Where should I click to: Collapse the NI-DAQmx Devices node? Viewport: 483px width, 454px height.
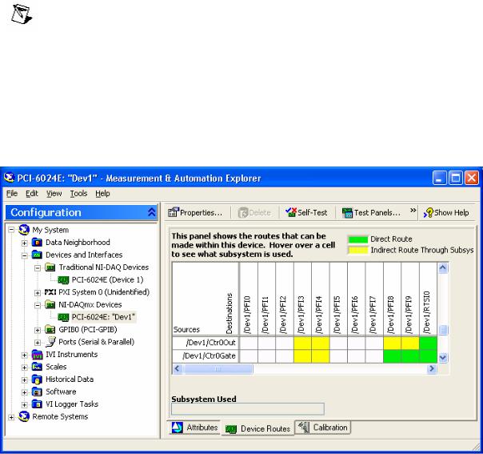[x=38, y=305]
